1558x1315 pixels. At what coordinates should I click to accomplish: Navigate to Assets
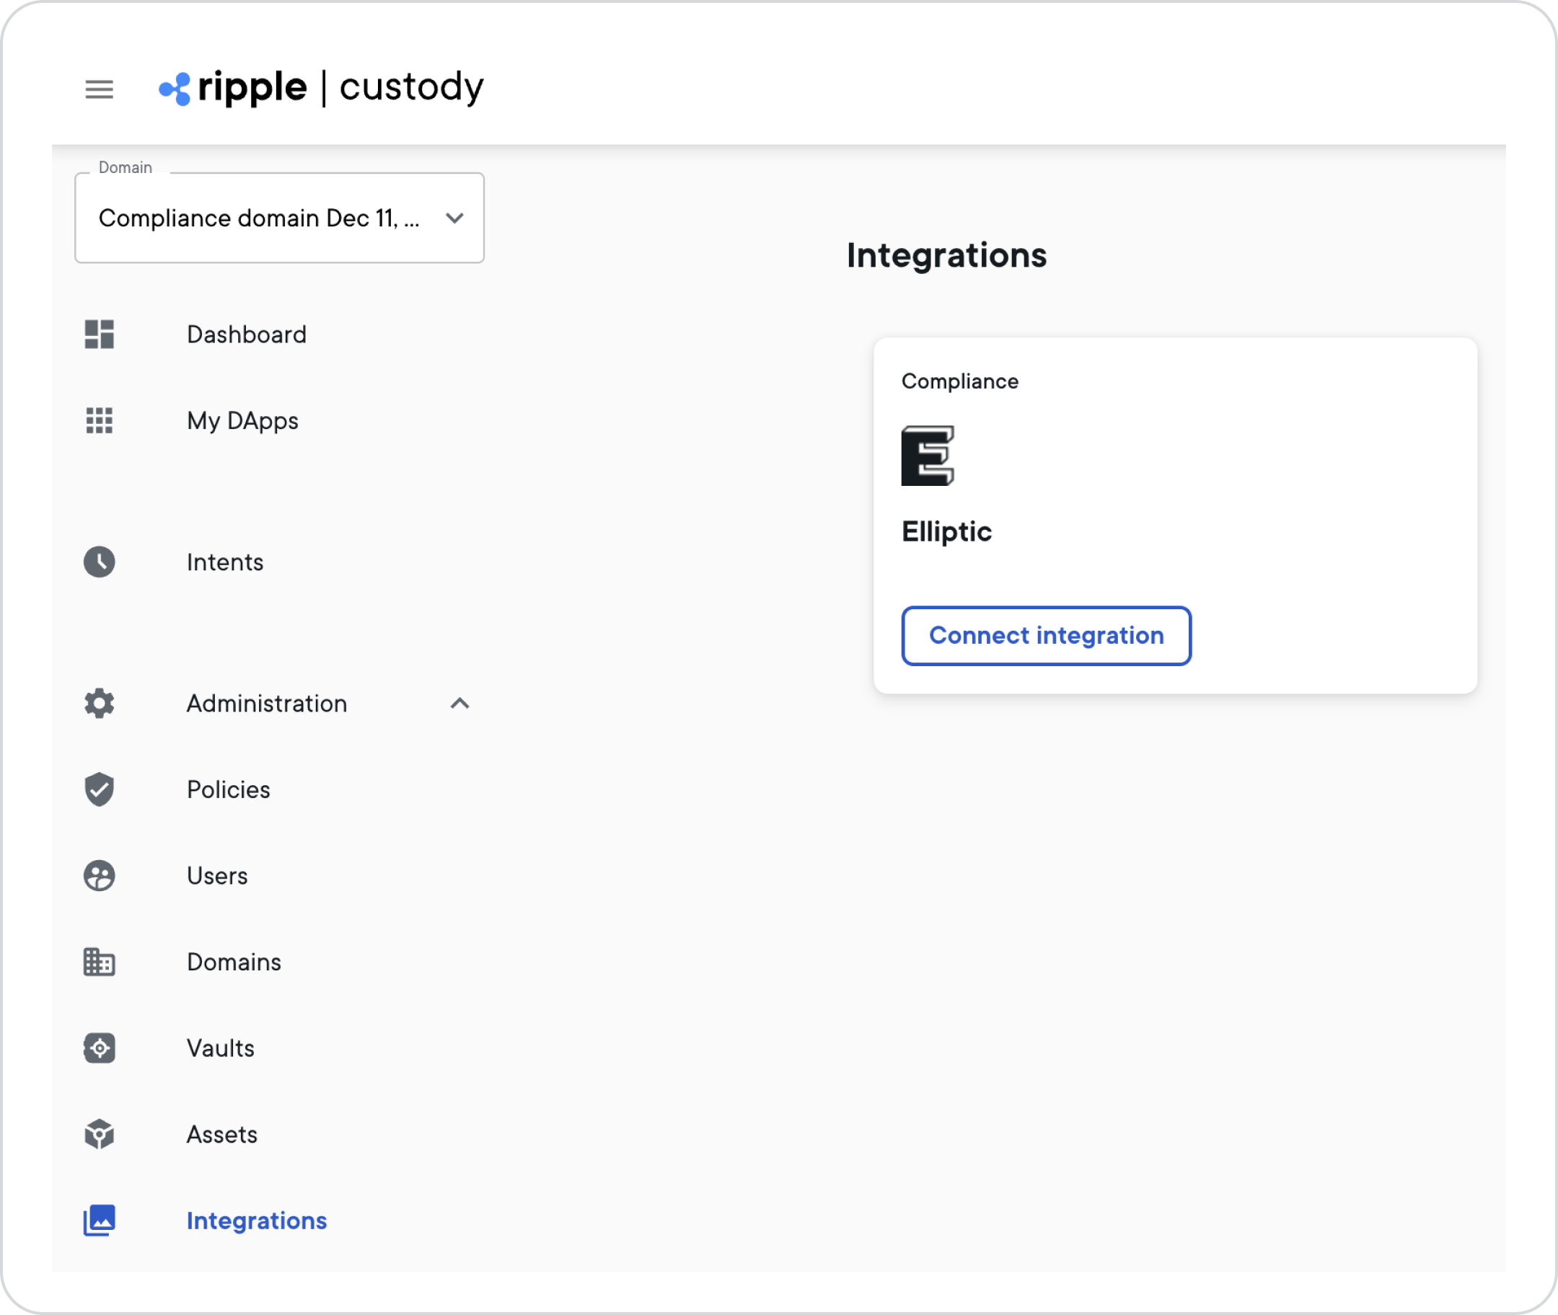pos(222,1134)
